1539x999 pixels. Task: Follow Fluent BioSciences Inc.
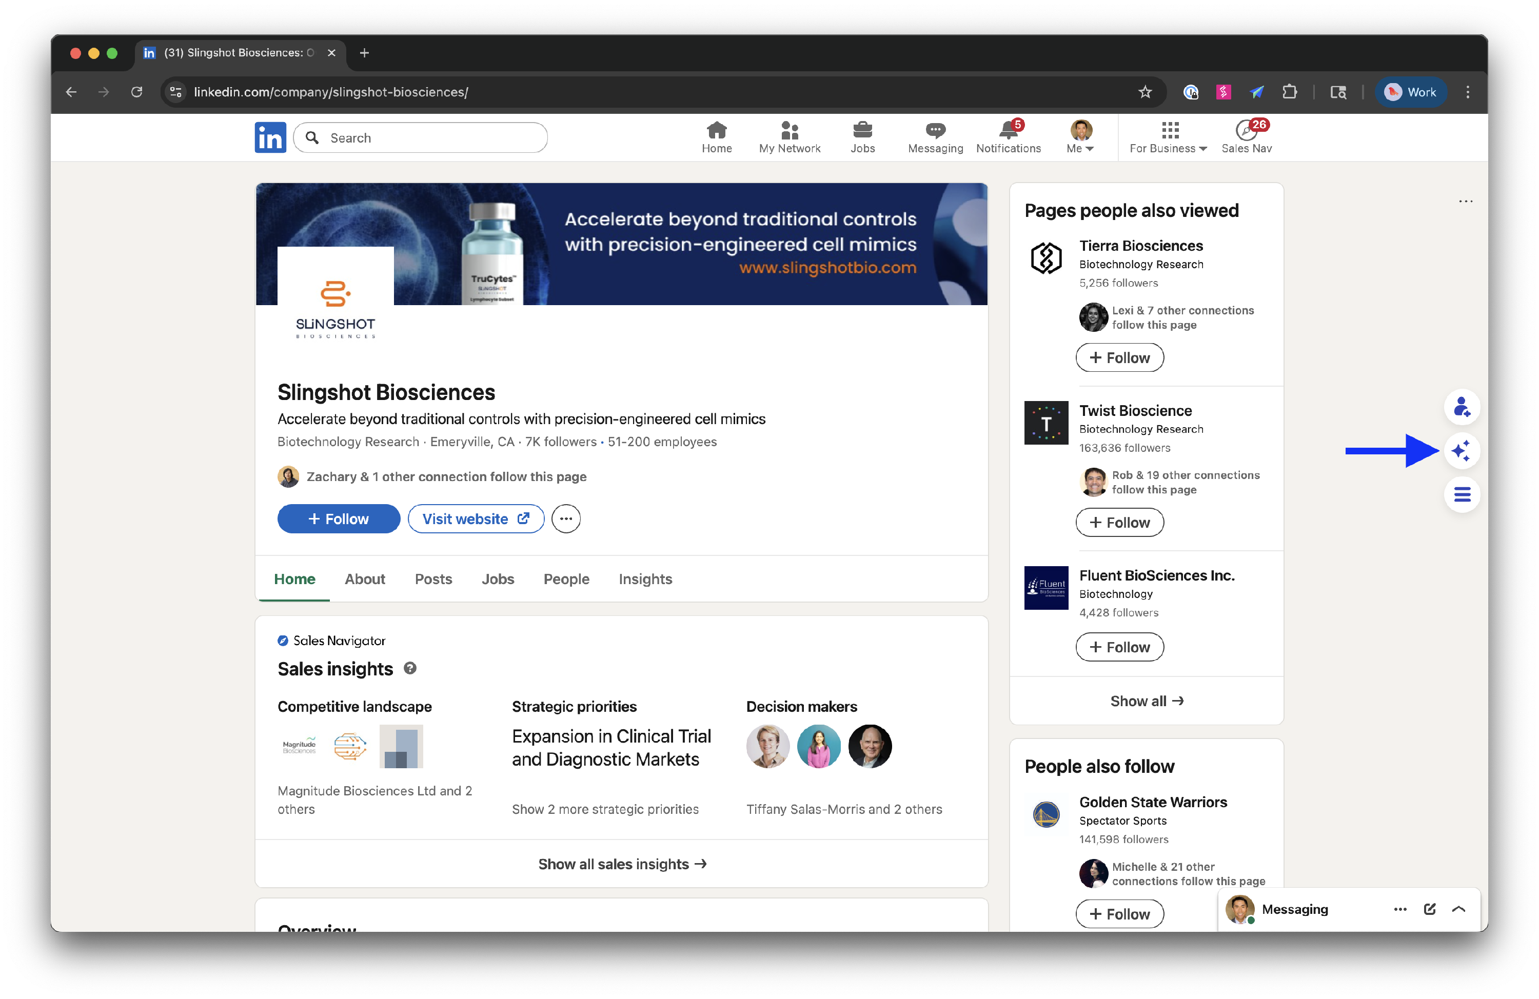[1119, 647]
